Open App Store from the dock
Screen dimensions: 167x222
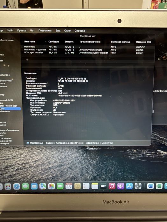(129, 186)
